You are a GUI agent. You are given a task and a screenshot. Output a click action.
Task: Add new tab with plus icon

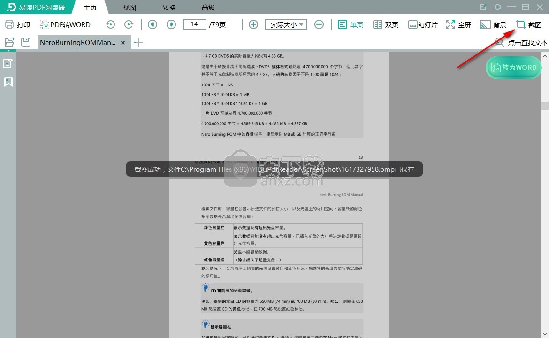(138, 42)
